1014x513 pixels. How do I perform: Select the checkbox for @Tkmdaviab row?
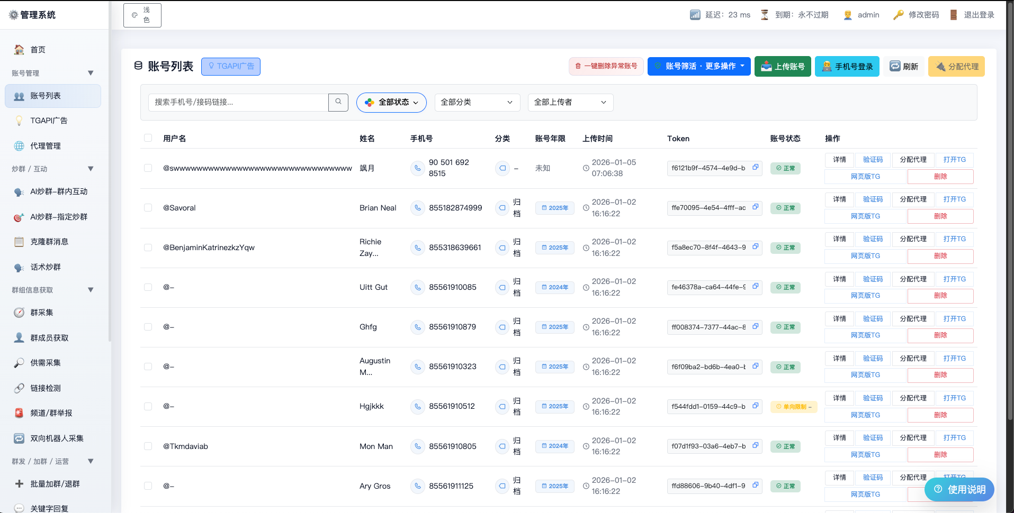click(x=148, y=446)
